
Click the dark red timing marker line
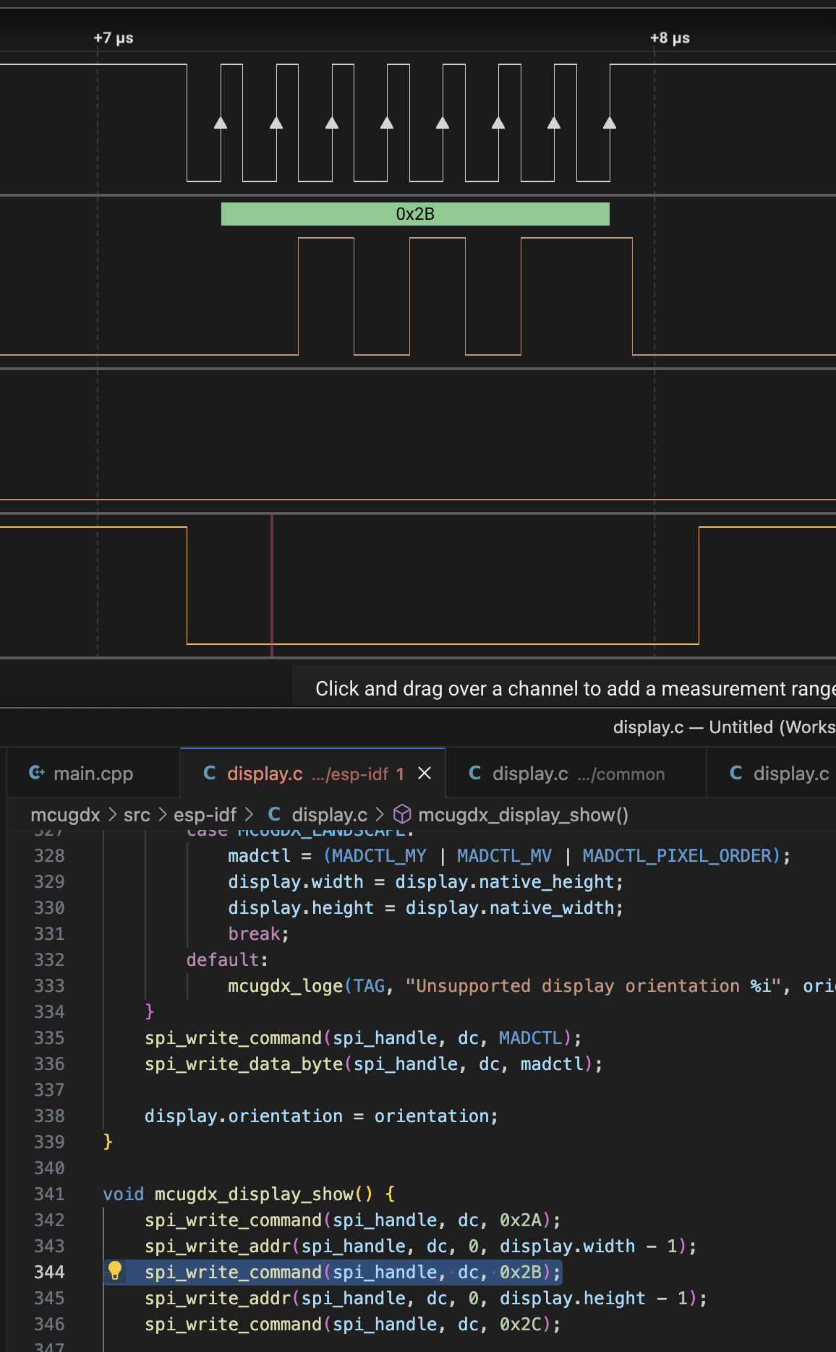coord(272,586)
